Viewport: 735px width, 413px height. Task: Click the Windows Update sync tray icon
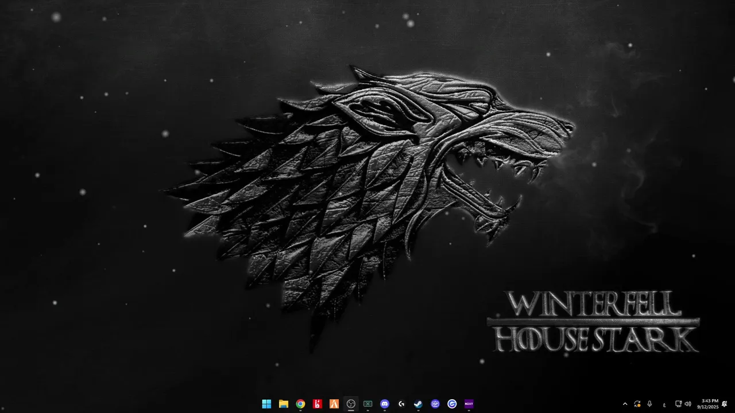[x=637, y=404]
